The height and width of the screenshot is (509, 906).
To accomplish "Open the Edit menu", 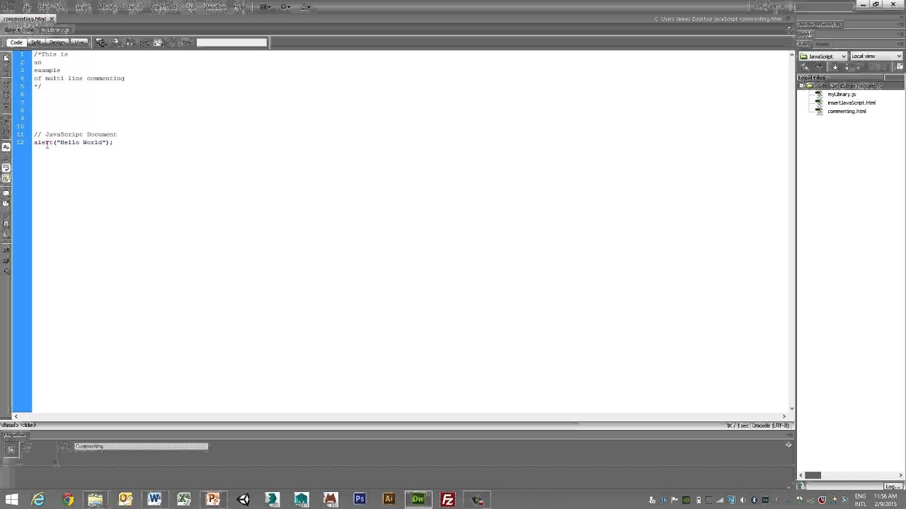I will 44,6.
